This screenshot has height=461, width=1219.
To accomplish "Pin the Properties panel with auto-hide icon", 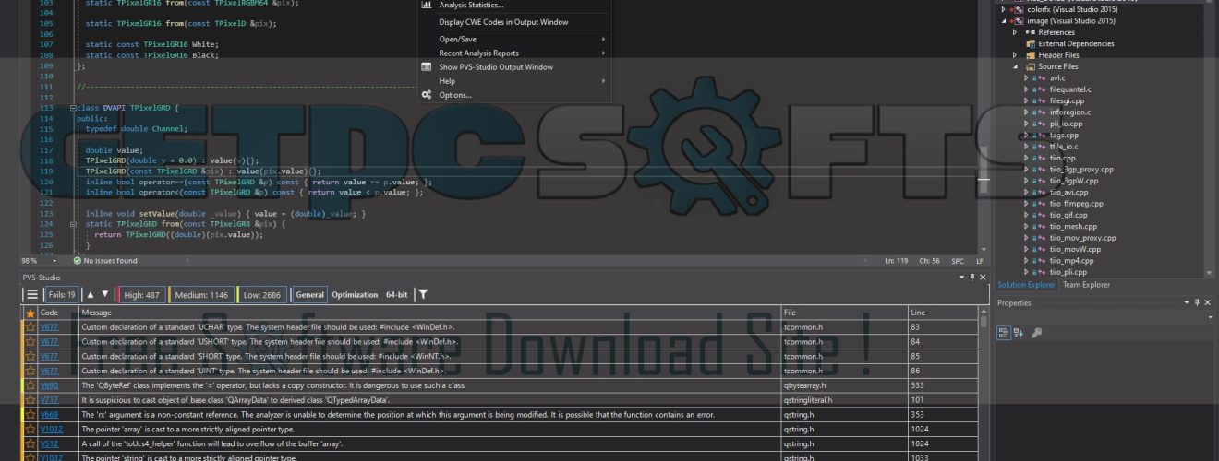I will click(x=1198, y=302).
